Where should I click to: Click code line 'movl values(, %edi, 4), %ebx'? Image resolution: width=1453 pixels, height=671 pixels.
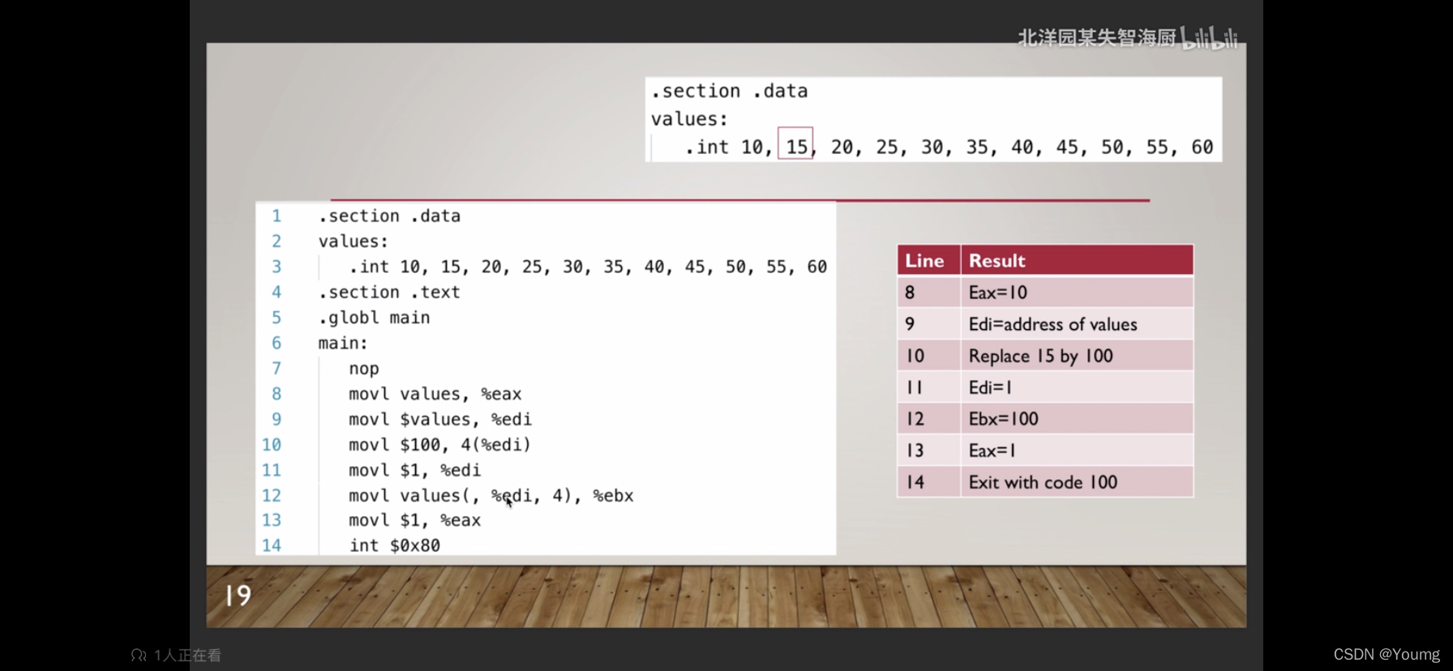[491, 495]
